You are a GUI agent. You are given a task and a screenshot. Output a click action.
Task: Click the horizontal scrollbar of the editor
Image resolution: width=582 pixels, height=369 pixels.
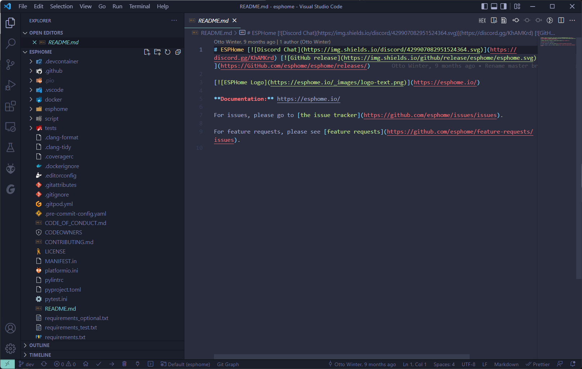pyautogui.click(x=342, y=357)
